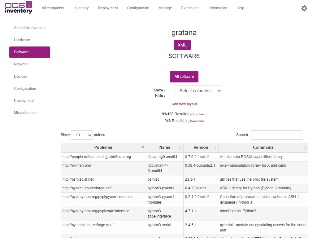
Task: Go to Devices section
Action: tap(30, 77)
